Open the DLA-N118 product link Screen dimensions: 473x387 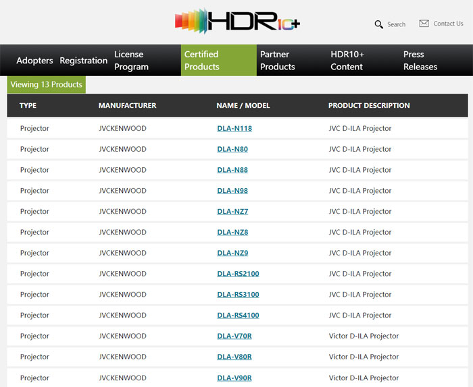(234, 128)
